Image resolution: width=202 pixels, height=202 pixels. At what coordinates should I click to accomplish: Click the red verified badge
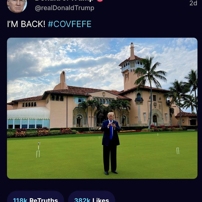(x=100, y=1)
